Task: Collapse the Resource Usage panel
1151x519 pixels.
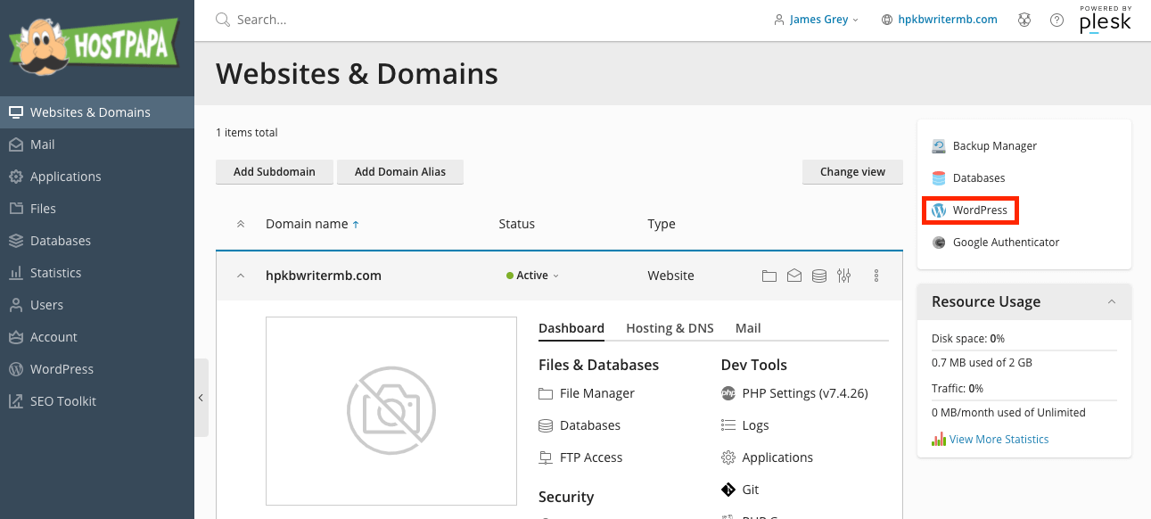Action: click(x=1112, y=301)
